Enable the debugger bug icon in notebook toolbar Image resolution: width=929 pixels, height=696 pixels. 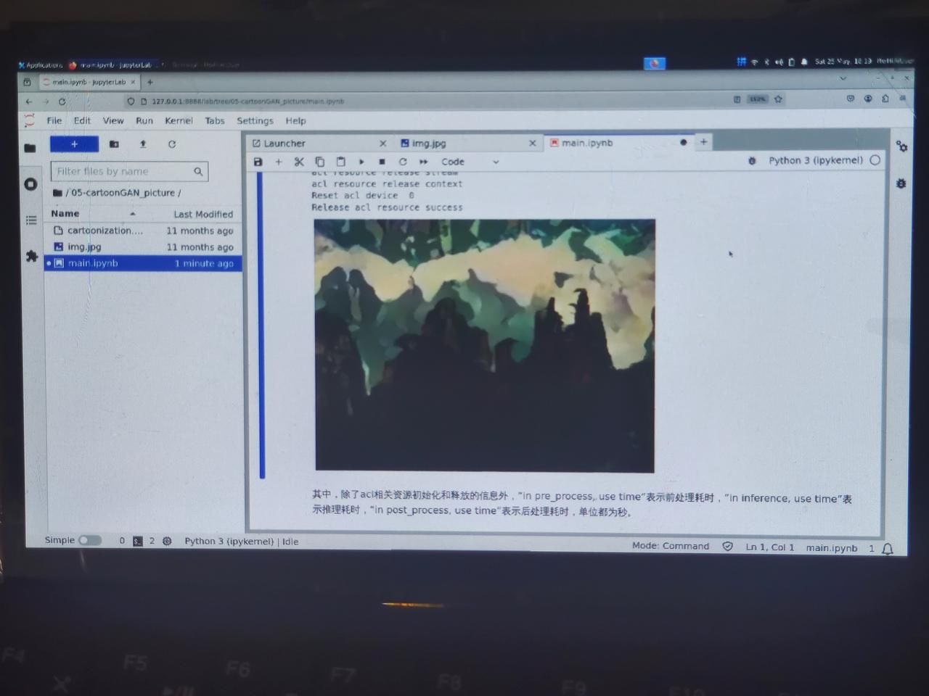click(x=752, y=161)
